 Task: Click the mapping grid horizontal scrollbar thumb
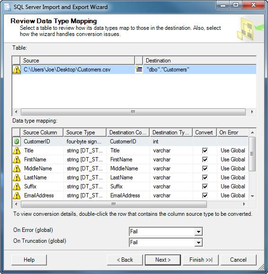[x=114, y=204]
